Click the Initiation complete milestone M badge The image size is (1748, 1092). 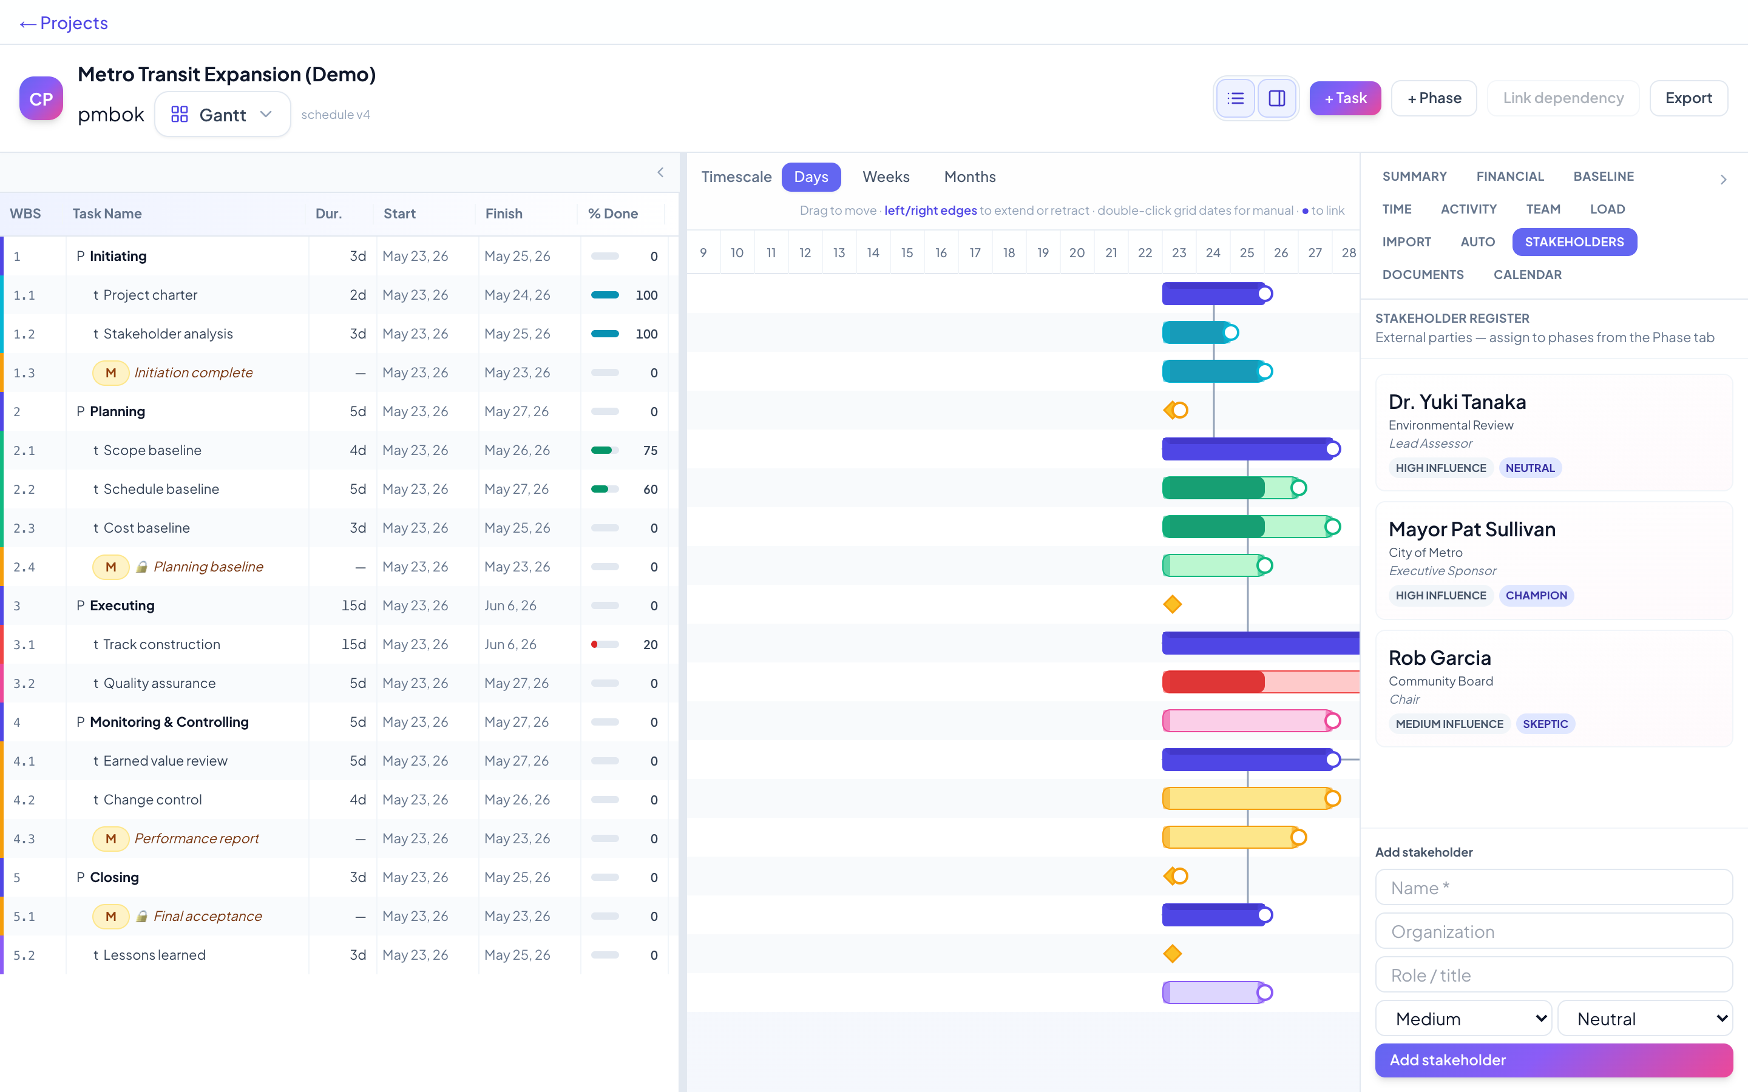[x=110, y=372]
